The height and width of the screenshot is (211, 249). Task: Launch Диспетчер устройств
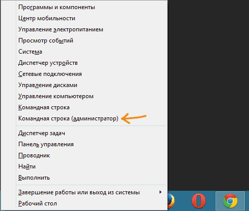91,63
